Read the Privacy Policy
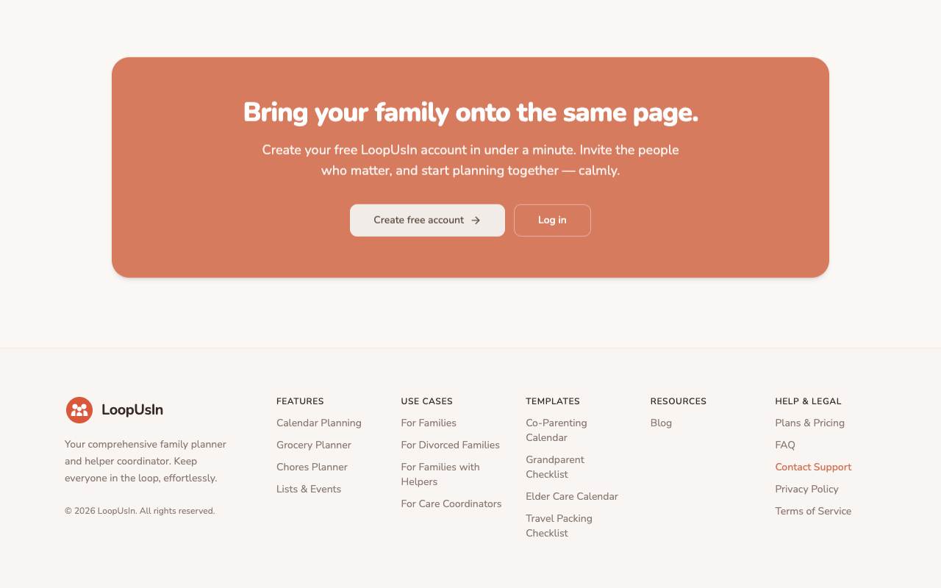Screen dimensions: 941x588 click(806, 489)
